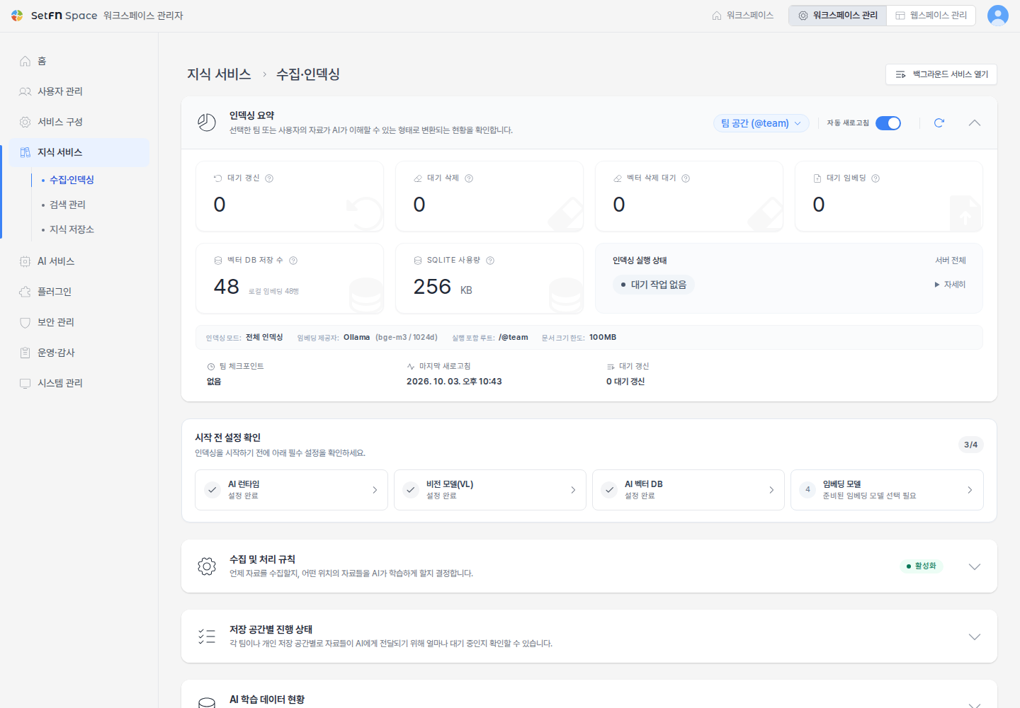Click help icon next to 벡터 DB 저장 수
The height and width of the screenshot is (708, 1020).
tap(293, 261)
